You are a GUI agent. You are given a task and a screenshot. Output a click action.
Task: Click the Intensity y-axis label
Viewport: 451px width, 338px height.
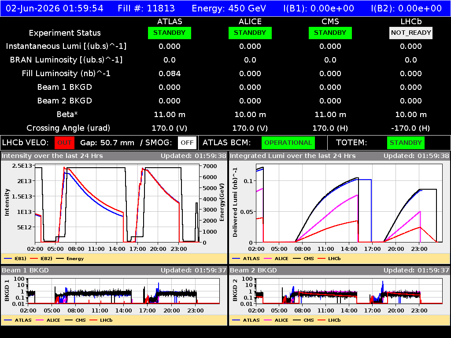7,202
